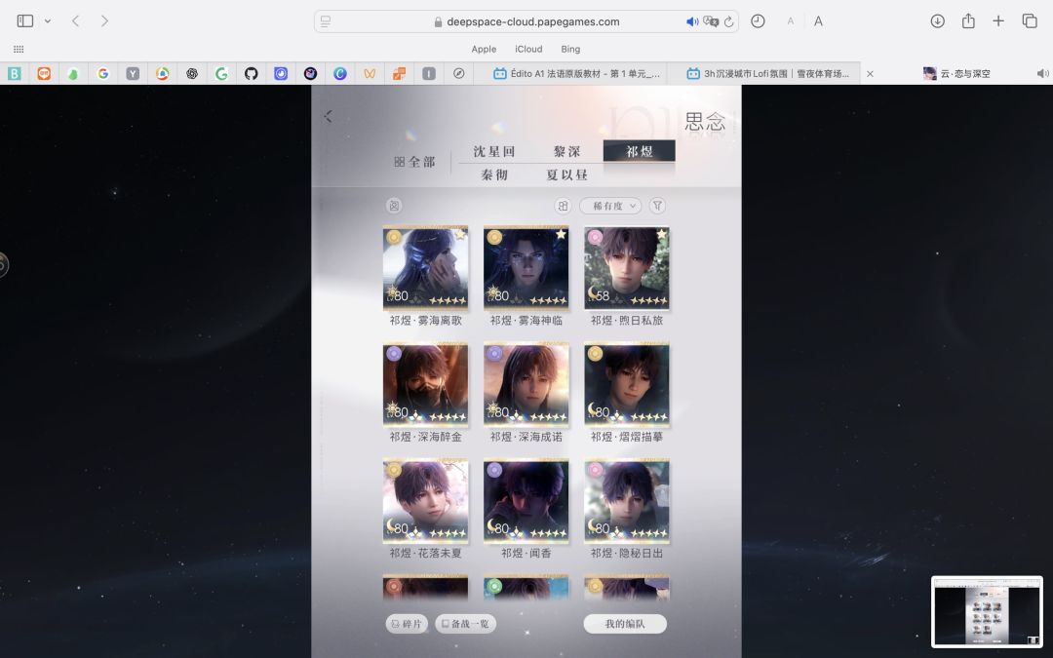Increase text size with large A
The height and width of the screenshot is (658, 1053).
click(x=818, y=21)
